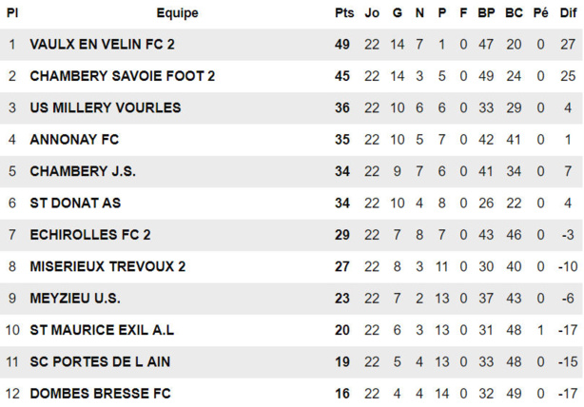Viewport: 584px width, 407px height.
Task: Select the MEYZIEU U.S. team
Action: 75,298
